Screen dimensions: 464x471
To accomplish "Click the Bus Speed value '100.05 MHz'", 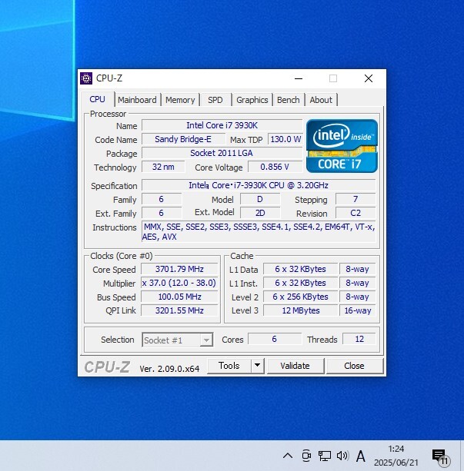I will 179,297.
